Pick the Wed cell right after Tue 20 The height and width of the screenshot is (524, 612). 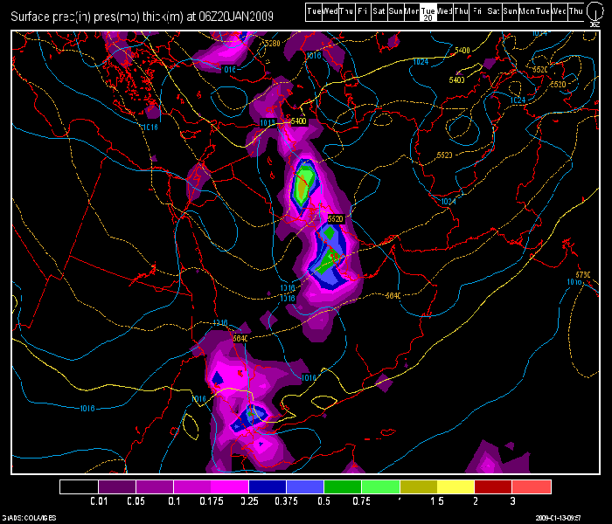pos(446,11)
